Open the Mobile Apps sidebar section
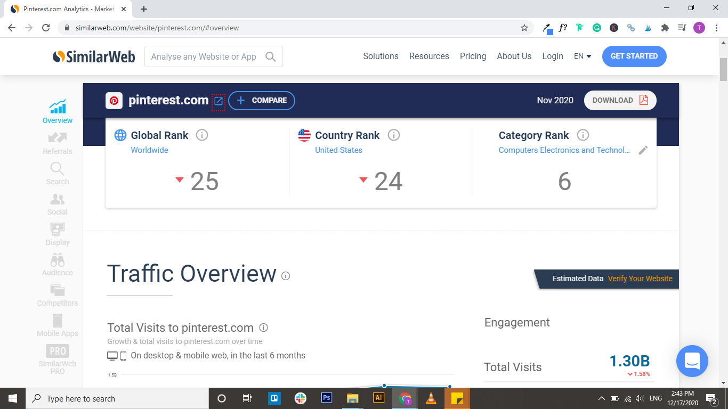The height and width of the screenshot is (409, 728). tap(58, 325)
